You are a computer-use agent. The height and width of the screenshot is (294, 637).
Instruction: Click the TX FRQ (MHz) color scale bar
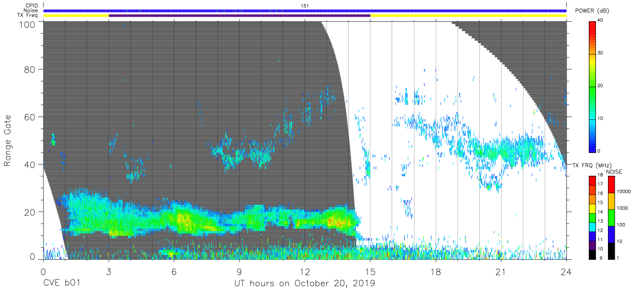tap(592, 218)
